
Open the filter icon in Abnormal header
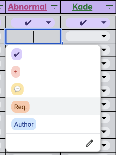coord(54,7)
